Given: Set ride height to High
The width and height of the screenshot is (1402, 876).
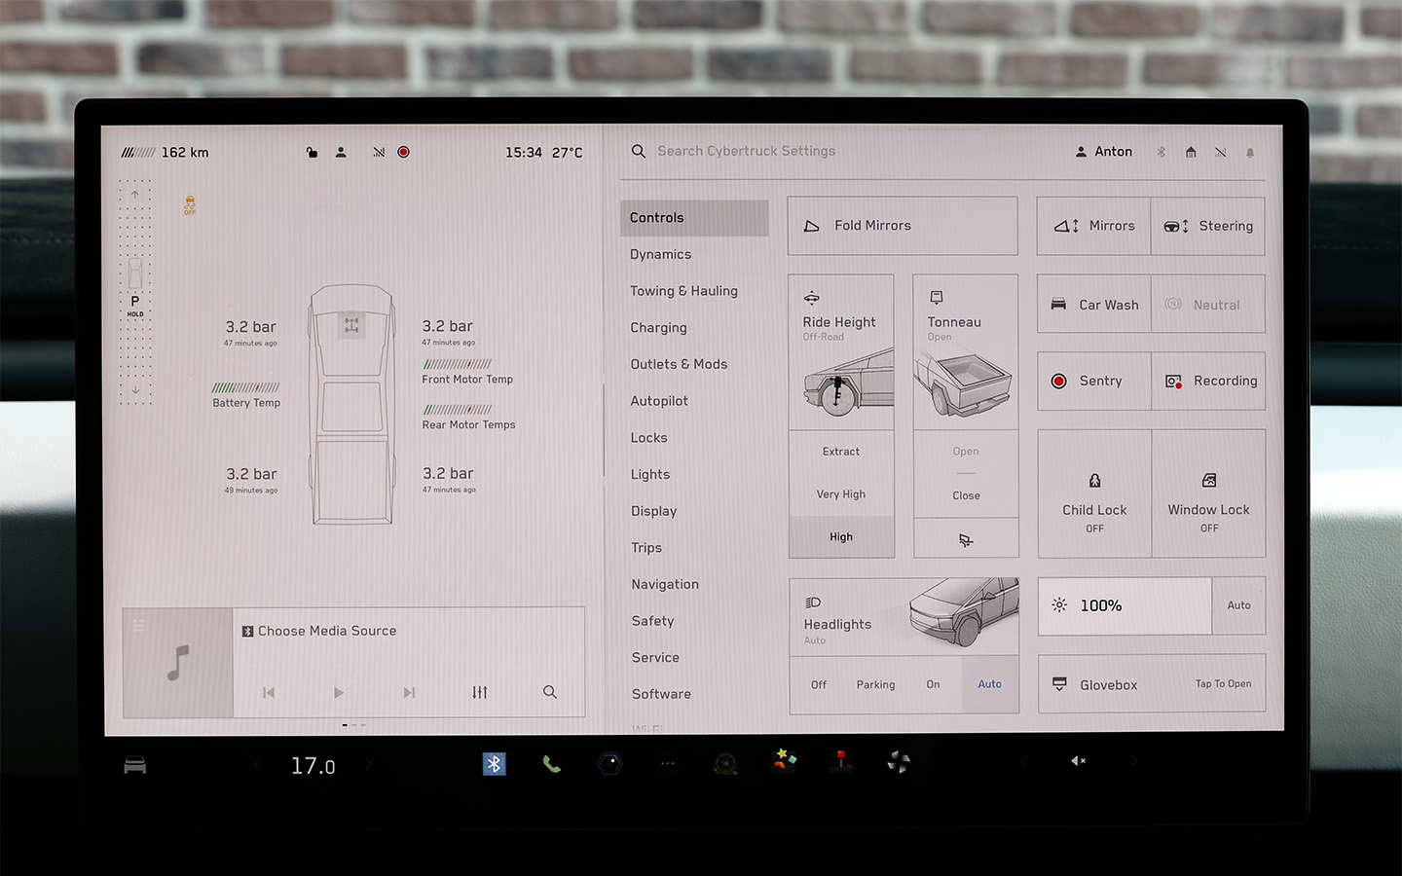Looking at the screenshot, I should 841,537.
